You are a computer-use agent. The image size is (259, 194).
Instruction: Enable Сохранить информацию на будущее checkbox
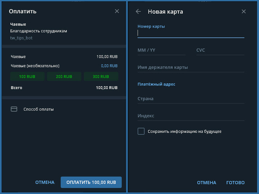point(141,131)
